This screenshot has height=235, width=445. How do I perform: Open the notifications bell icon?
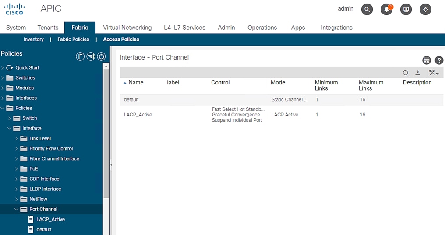click(x=387, y=9)
